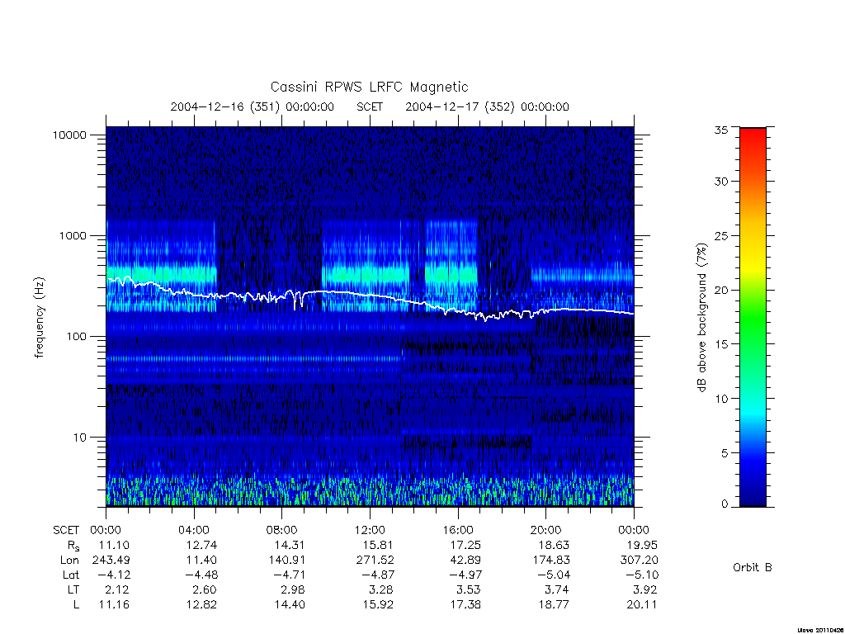This screenshot has height=634, width=845.
Task: Click the '10000' frequency tick label
Action: (69, 135)
